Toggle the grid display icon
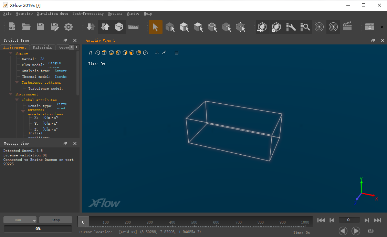The height and width of the screenshot is (237, 387). click(177, 53)
